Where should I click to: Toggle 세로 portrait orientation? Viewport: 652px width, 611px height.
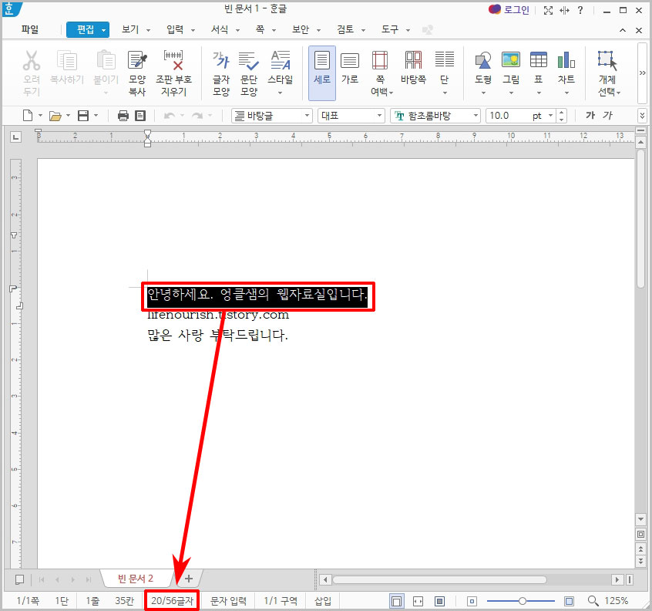(322, 73)
